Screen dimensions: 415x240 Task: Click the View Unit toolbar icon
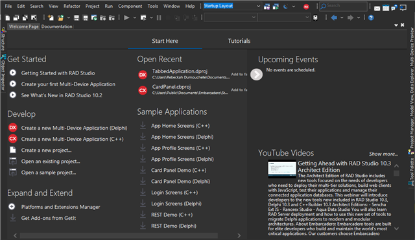(x=7, y=18)
